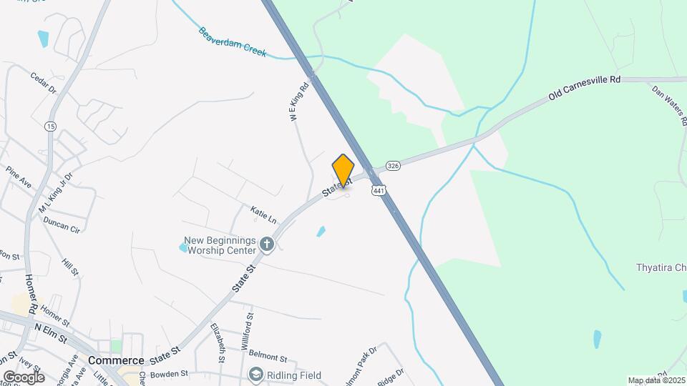Select the New Beginnings Worship Center church icon
This screenshot has height=386, width=687.
[267, 244]
